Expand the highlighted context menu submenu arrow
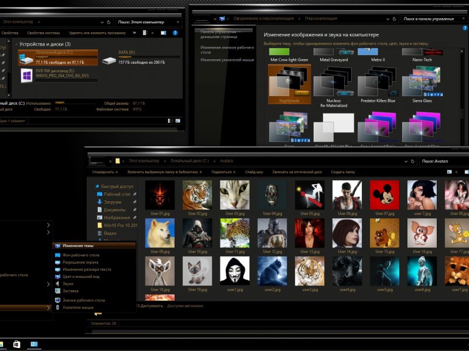469x351 pixels. [x=48, y=308]
